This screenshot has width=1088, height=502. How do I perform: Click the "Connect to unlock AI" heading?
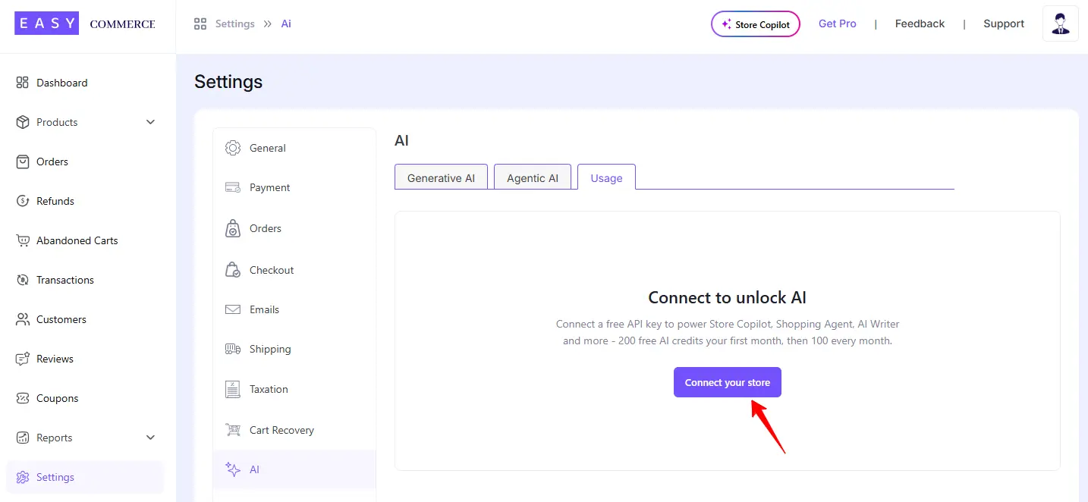pyautogui.click(x=727, y=297)
